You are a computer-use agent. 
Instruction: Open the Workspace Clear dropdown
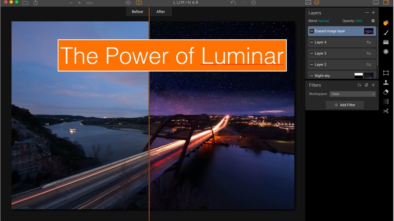353,94
